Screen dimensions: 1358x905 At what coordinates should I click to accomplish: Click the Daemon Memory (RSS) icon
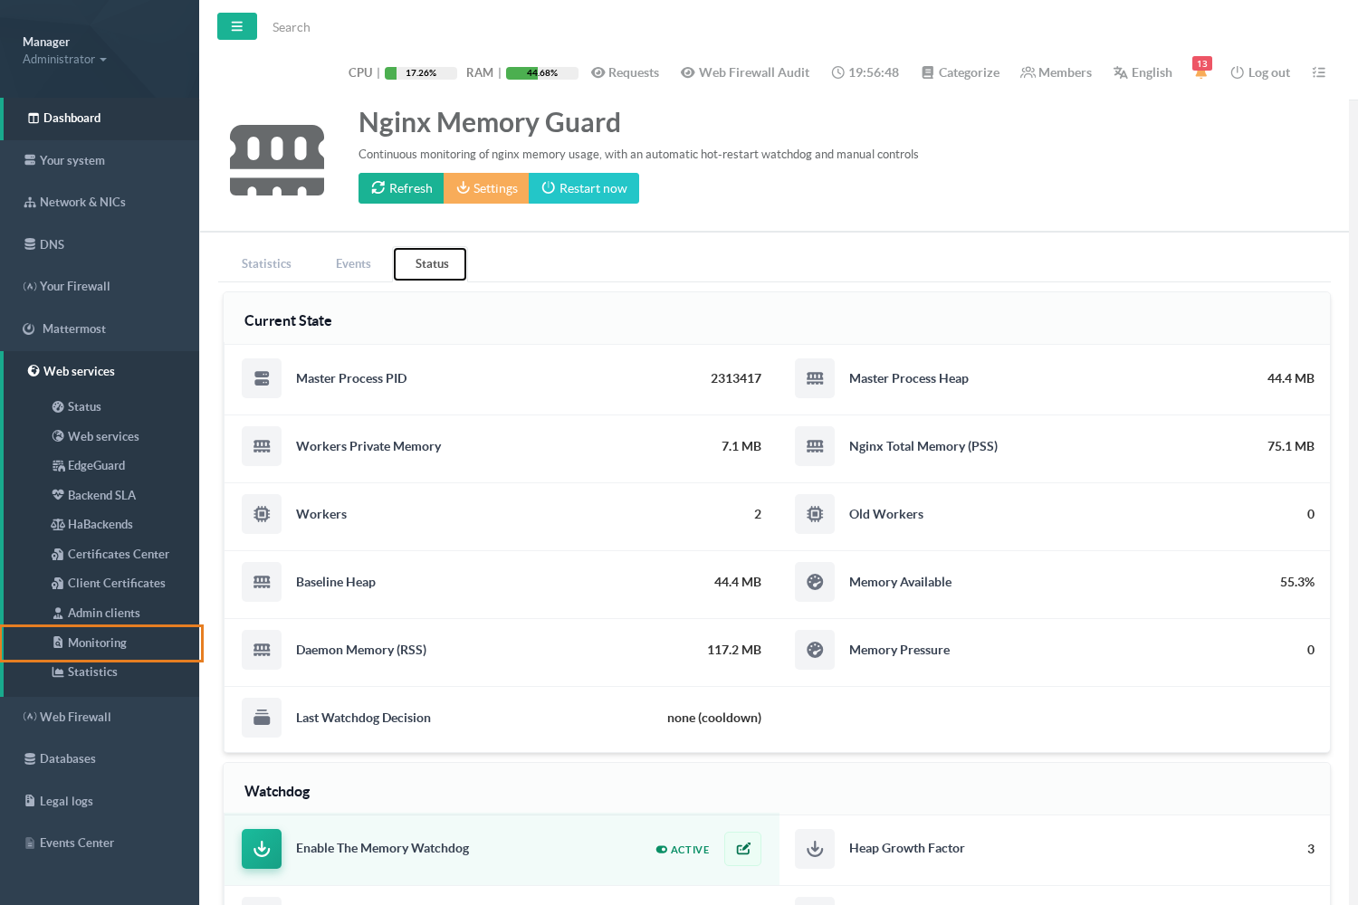click(262, 650)
